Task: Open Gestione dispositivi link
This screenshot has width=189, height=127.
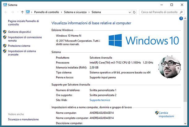Action: pyautogui.click(x=20, y=32)
